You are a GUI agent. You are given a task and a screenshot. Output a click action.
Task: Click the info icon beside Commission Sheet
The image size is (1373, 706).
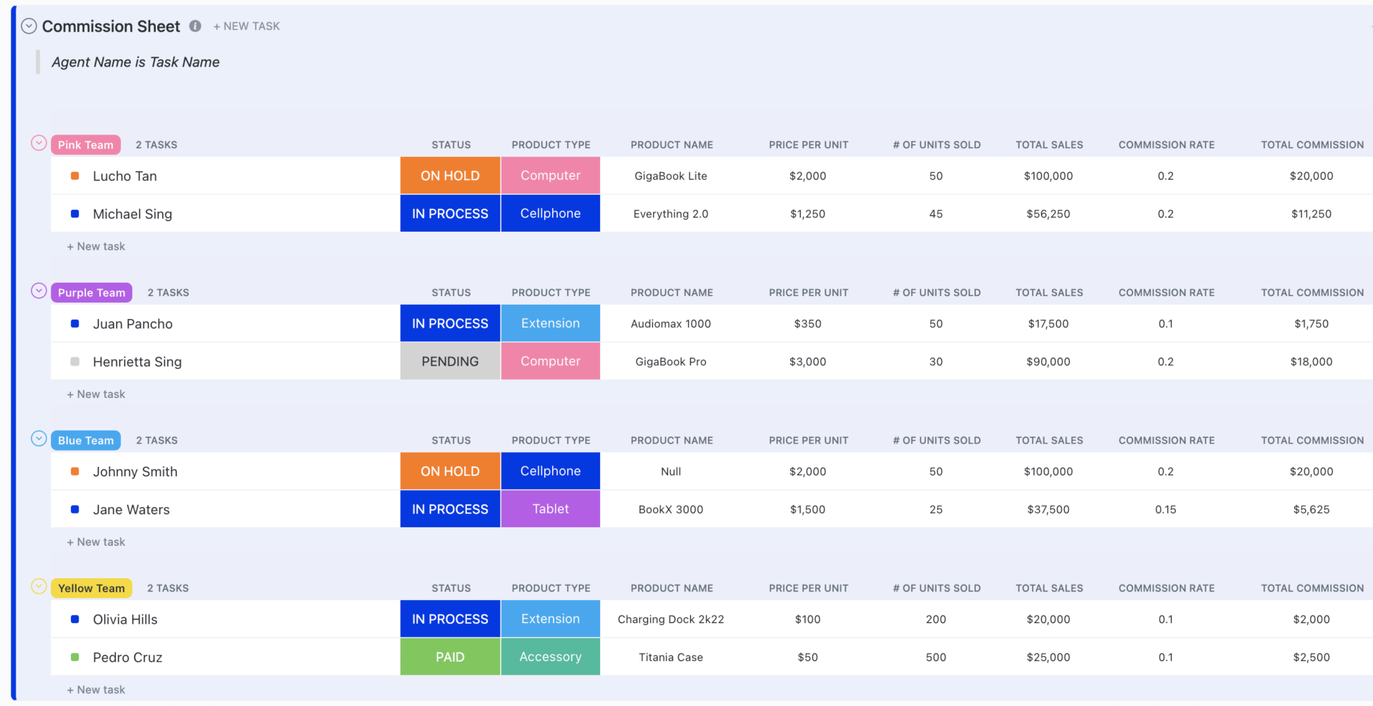195,26
